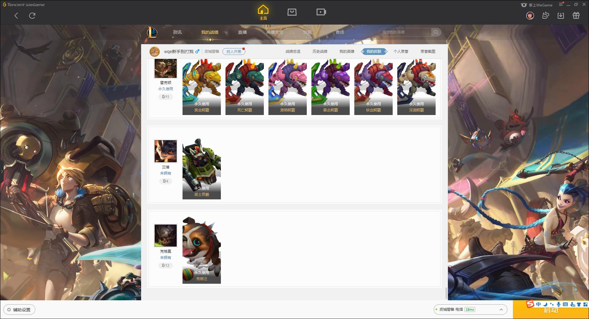Screen dimensions: 589x319
Task: Click the player name wqe新手别打我
Action: coord(179,52)
